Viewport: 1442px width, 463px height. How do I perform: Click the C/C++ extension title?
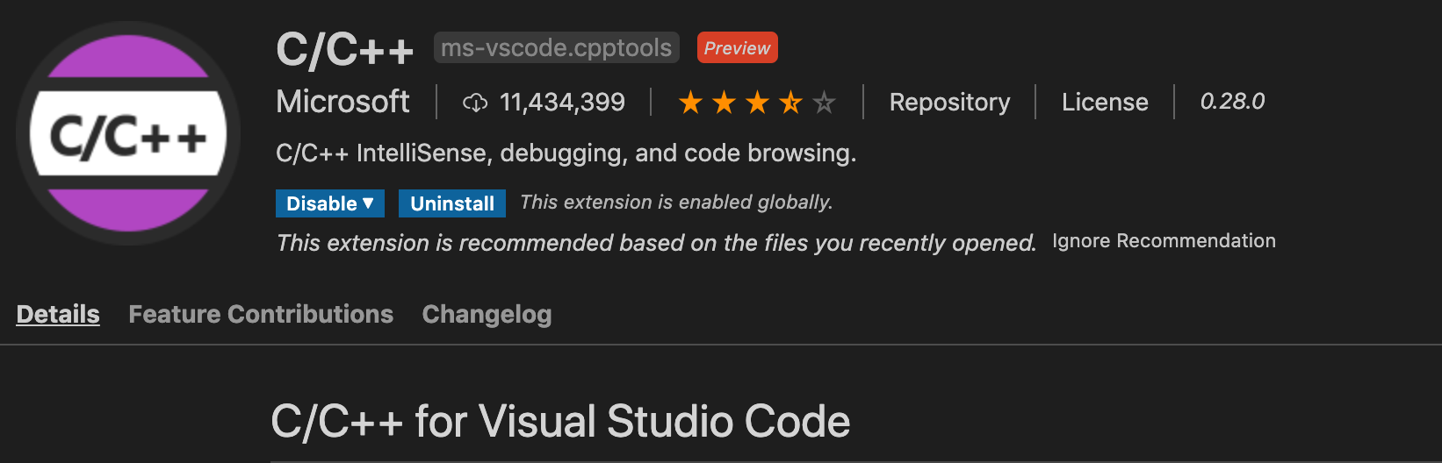point(345,49)
